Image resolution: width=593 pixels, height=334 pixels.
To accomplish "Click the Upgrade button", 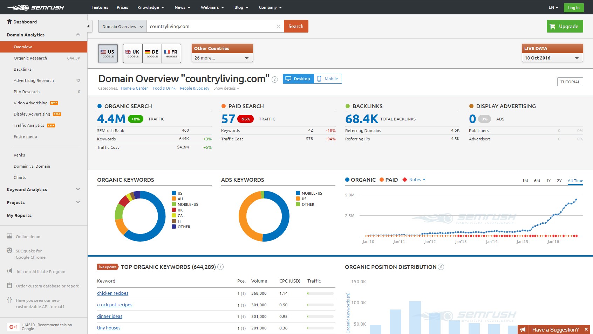I will (565, 26).
